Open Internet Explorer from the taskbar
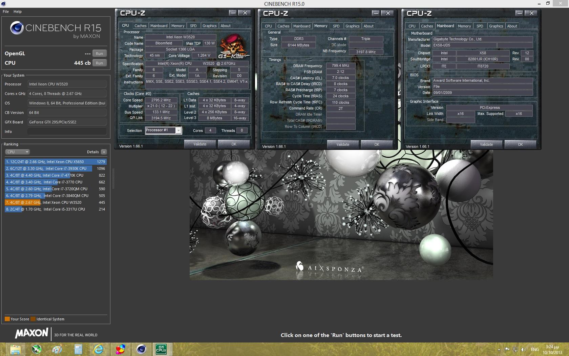The image size is (569, 356). coord(99,349)
